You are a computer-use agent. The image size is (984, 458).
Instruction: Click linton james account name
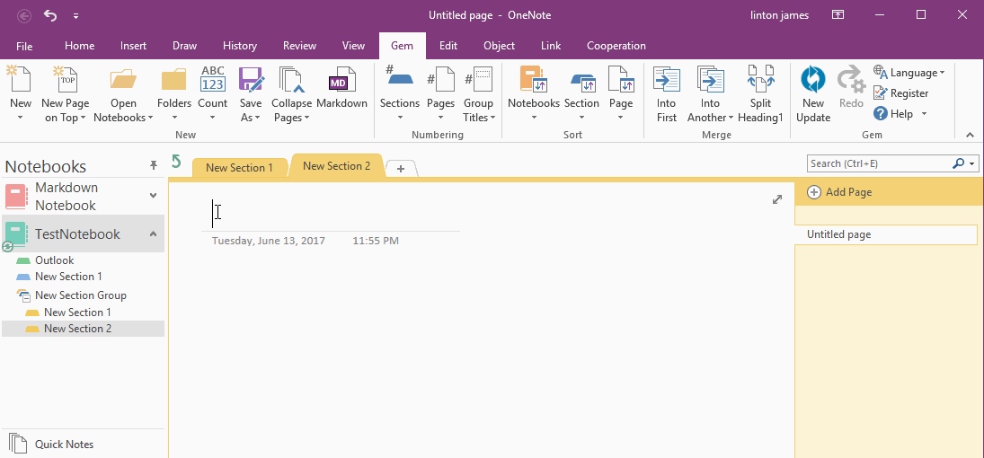pyautogui.click(x=779, y=15)
